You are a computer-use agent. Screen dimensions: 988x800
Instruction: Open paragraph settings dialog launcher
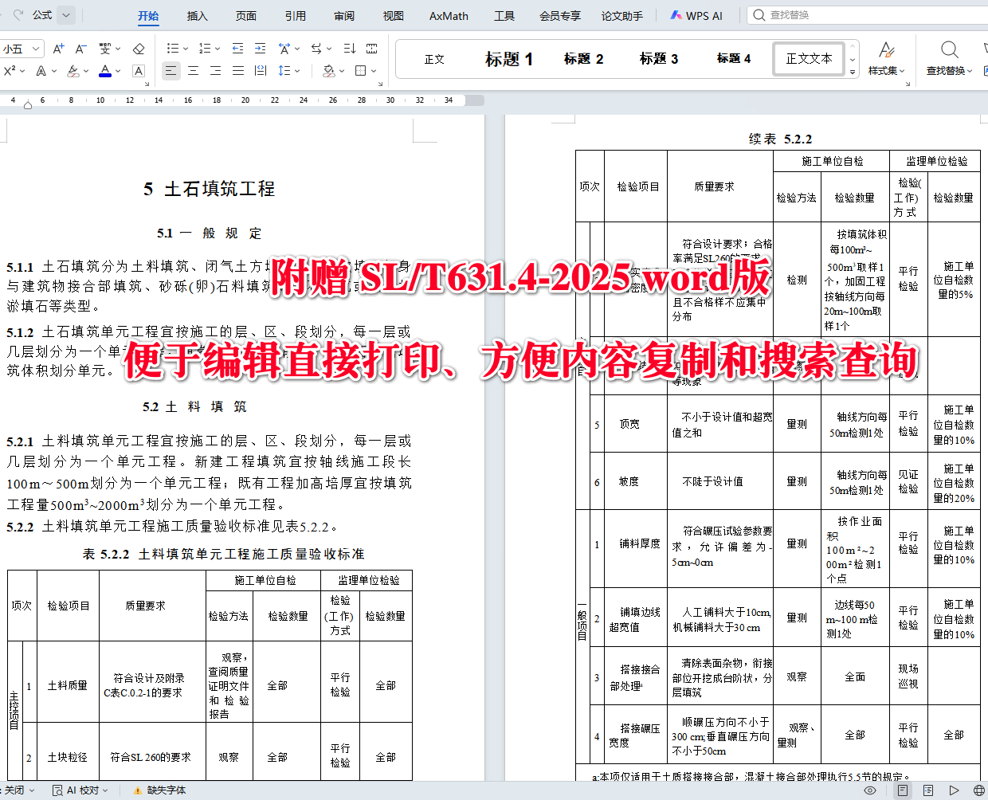(x=382, y=83)
